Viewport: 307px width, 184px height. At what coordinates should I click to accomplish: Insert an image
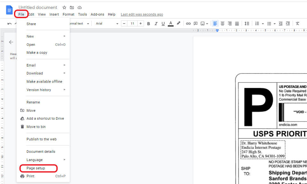tap(203, 23)
